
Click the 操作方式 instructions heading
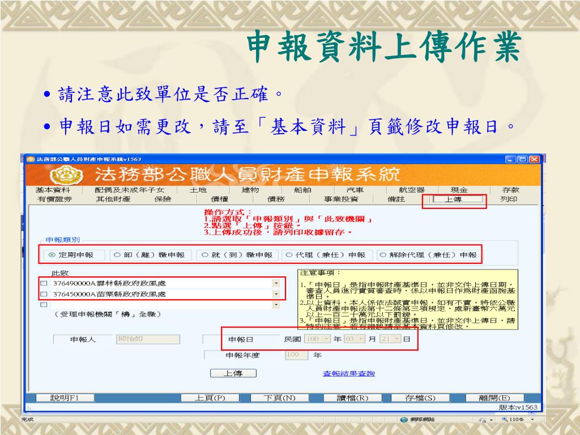tap(228, 212)
